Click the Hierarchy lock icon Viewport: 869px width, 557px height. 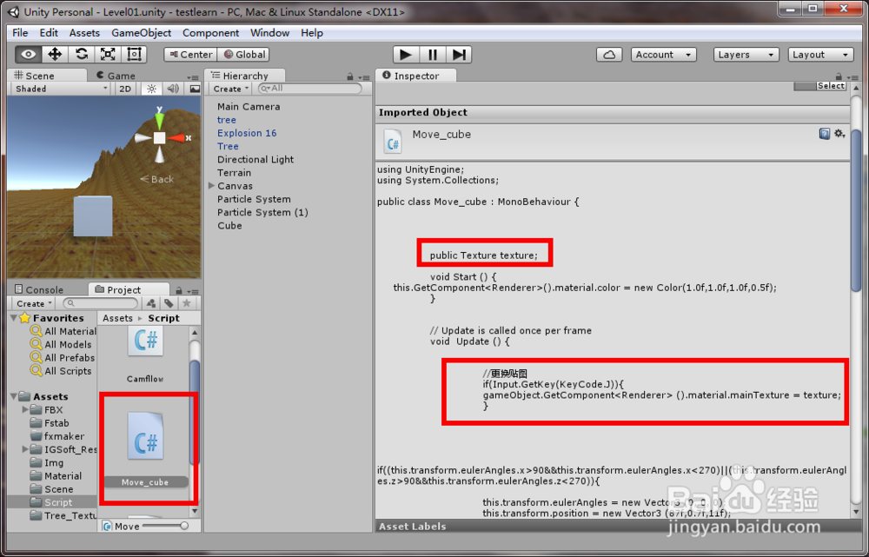point(350,77)
